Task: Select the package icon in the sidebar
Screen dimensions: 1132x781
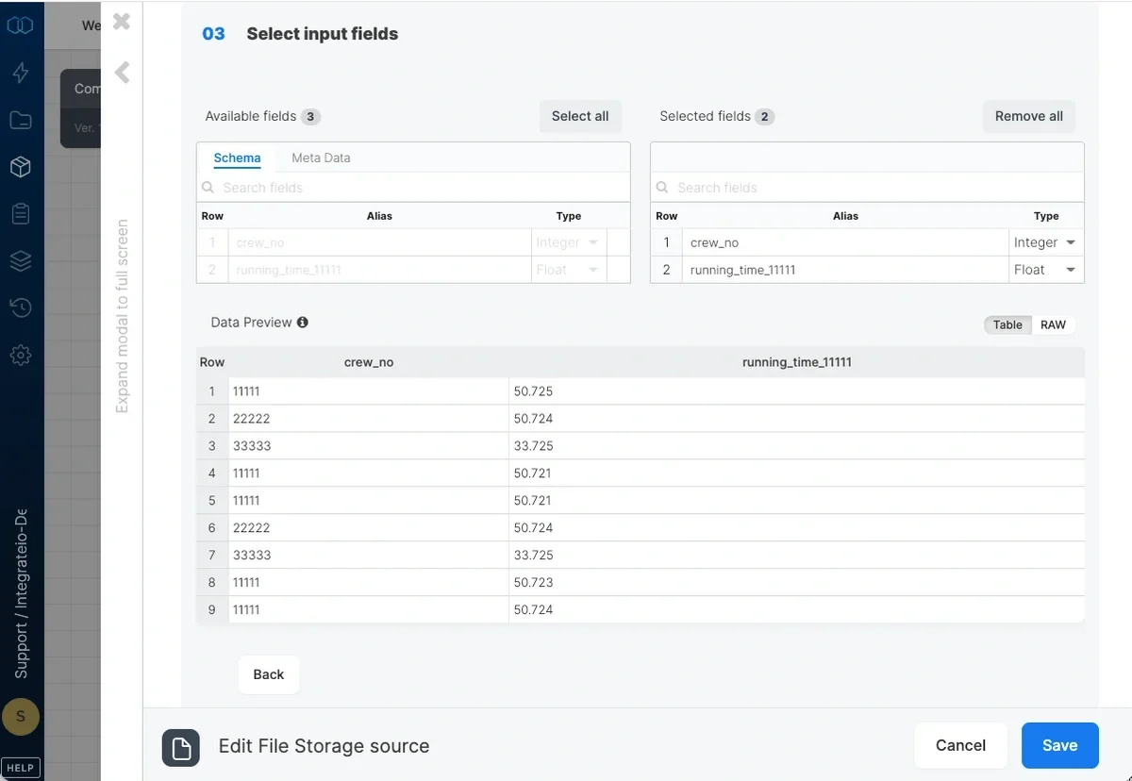Action: tap(21, 167)
